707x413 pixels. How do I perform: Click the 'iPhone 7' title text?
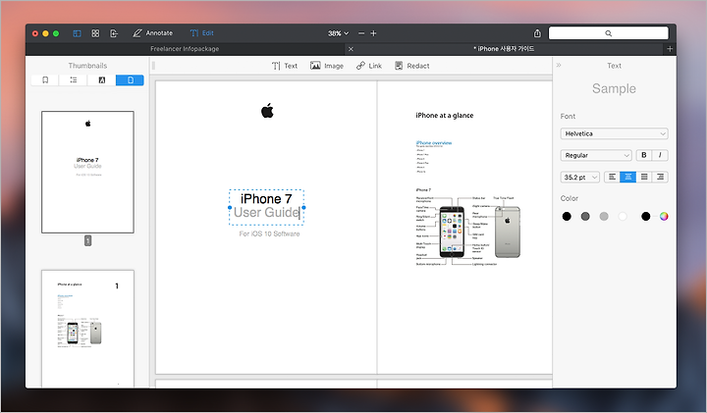pyautogui.click(x=266, y=198)
